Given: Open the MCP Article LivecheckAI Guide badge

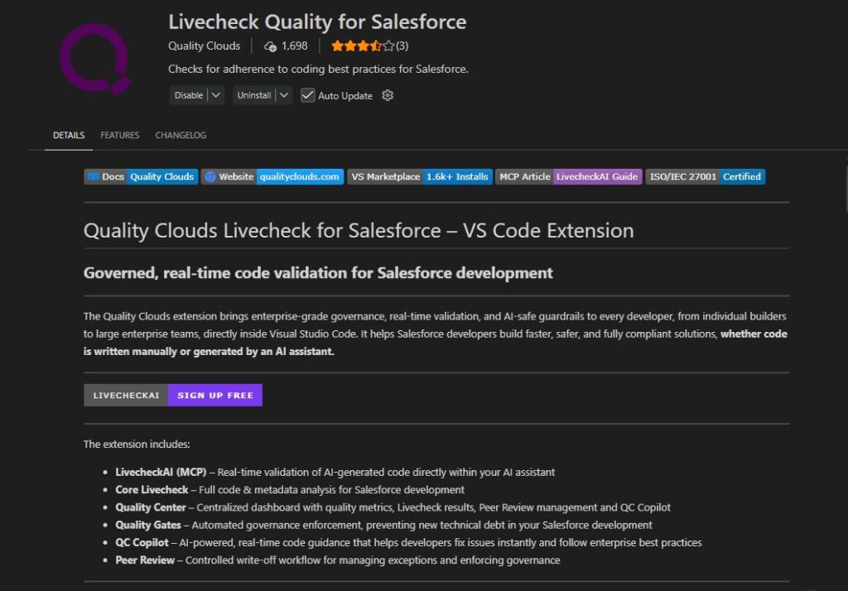Looking at the screenshot, I should 569,176.
